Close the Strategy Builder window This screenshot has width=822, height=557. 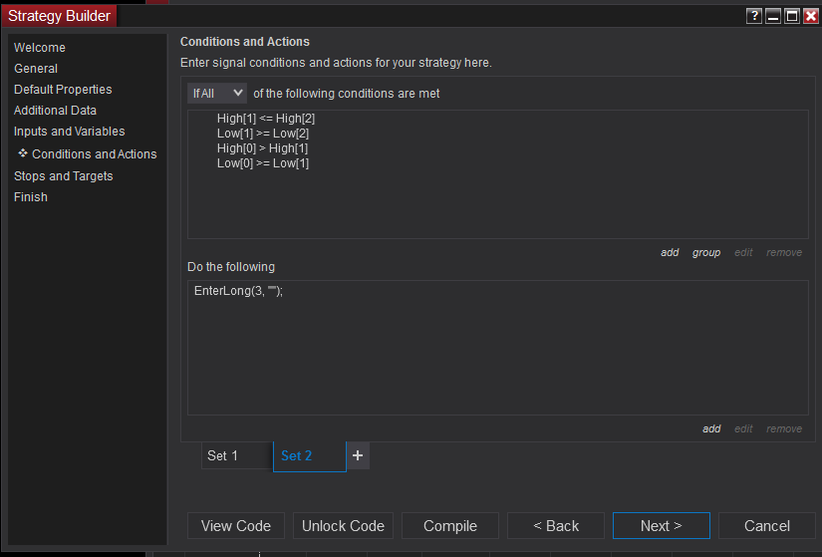(811, 16)
